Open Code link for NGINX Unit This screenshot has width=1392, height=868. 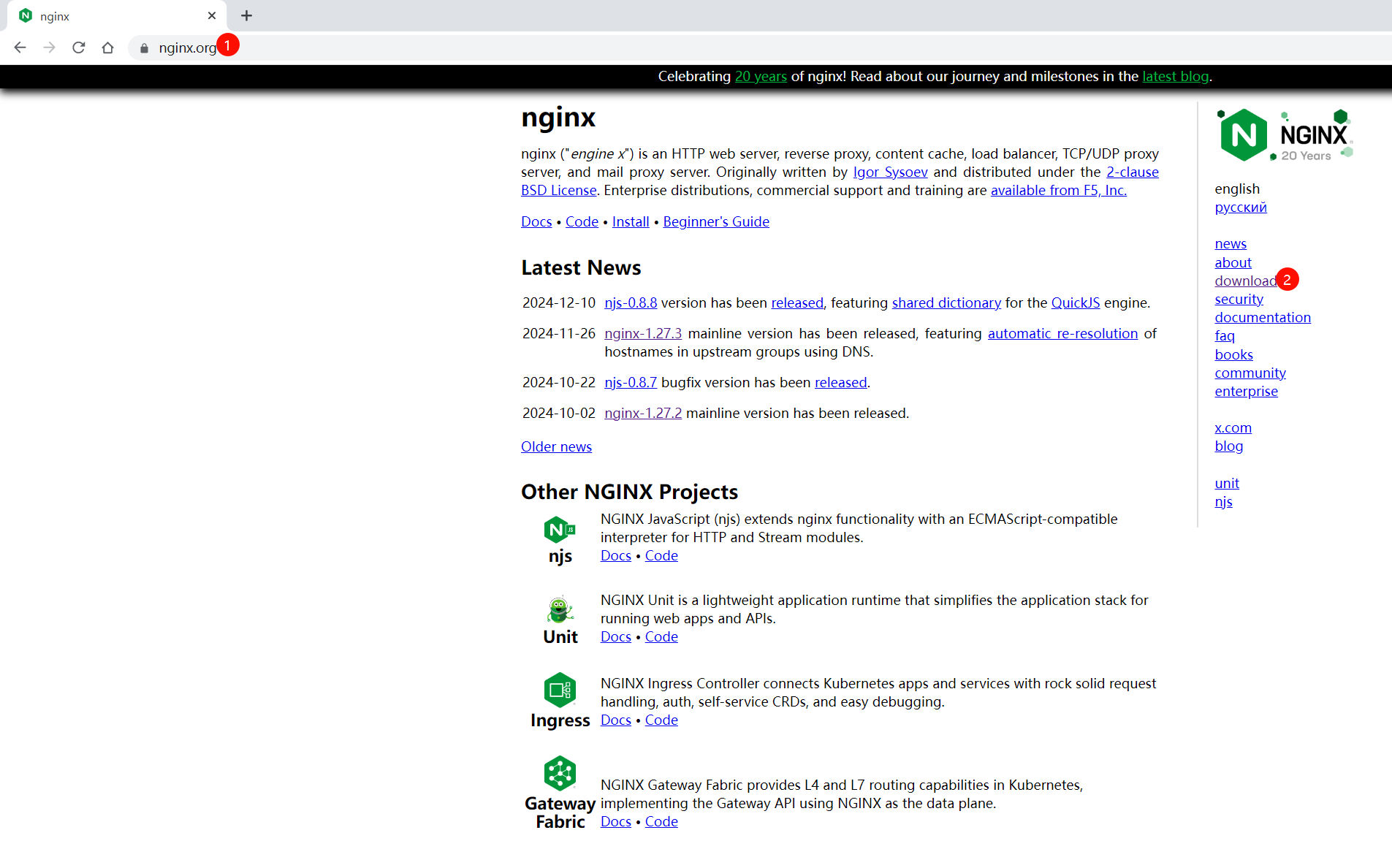(x=661, y=636)
